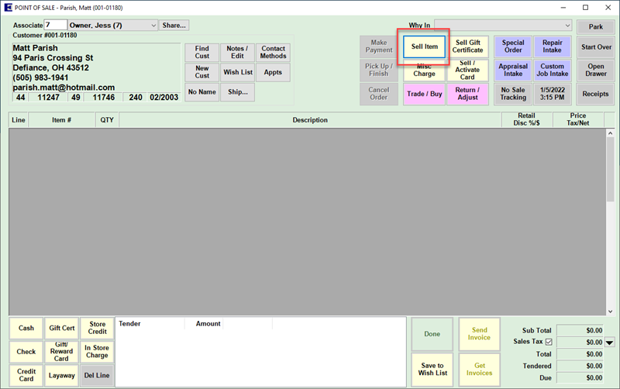
Task: Click the POS app icon in title bar
Action: point(7,7)
